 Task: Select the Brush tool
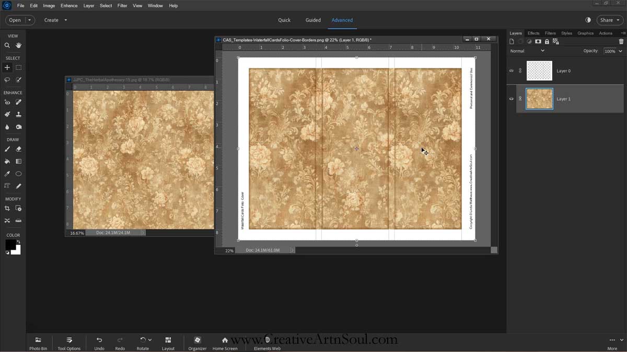[7, 149]
